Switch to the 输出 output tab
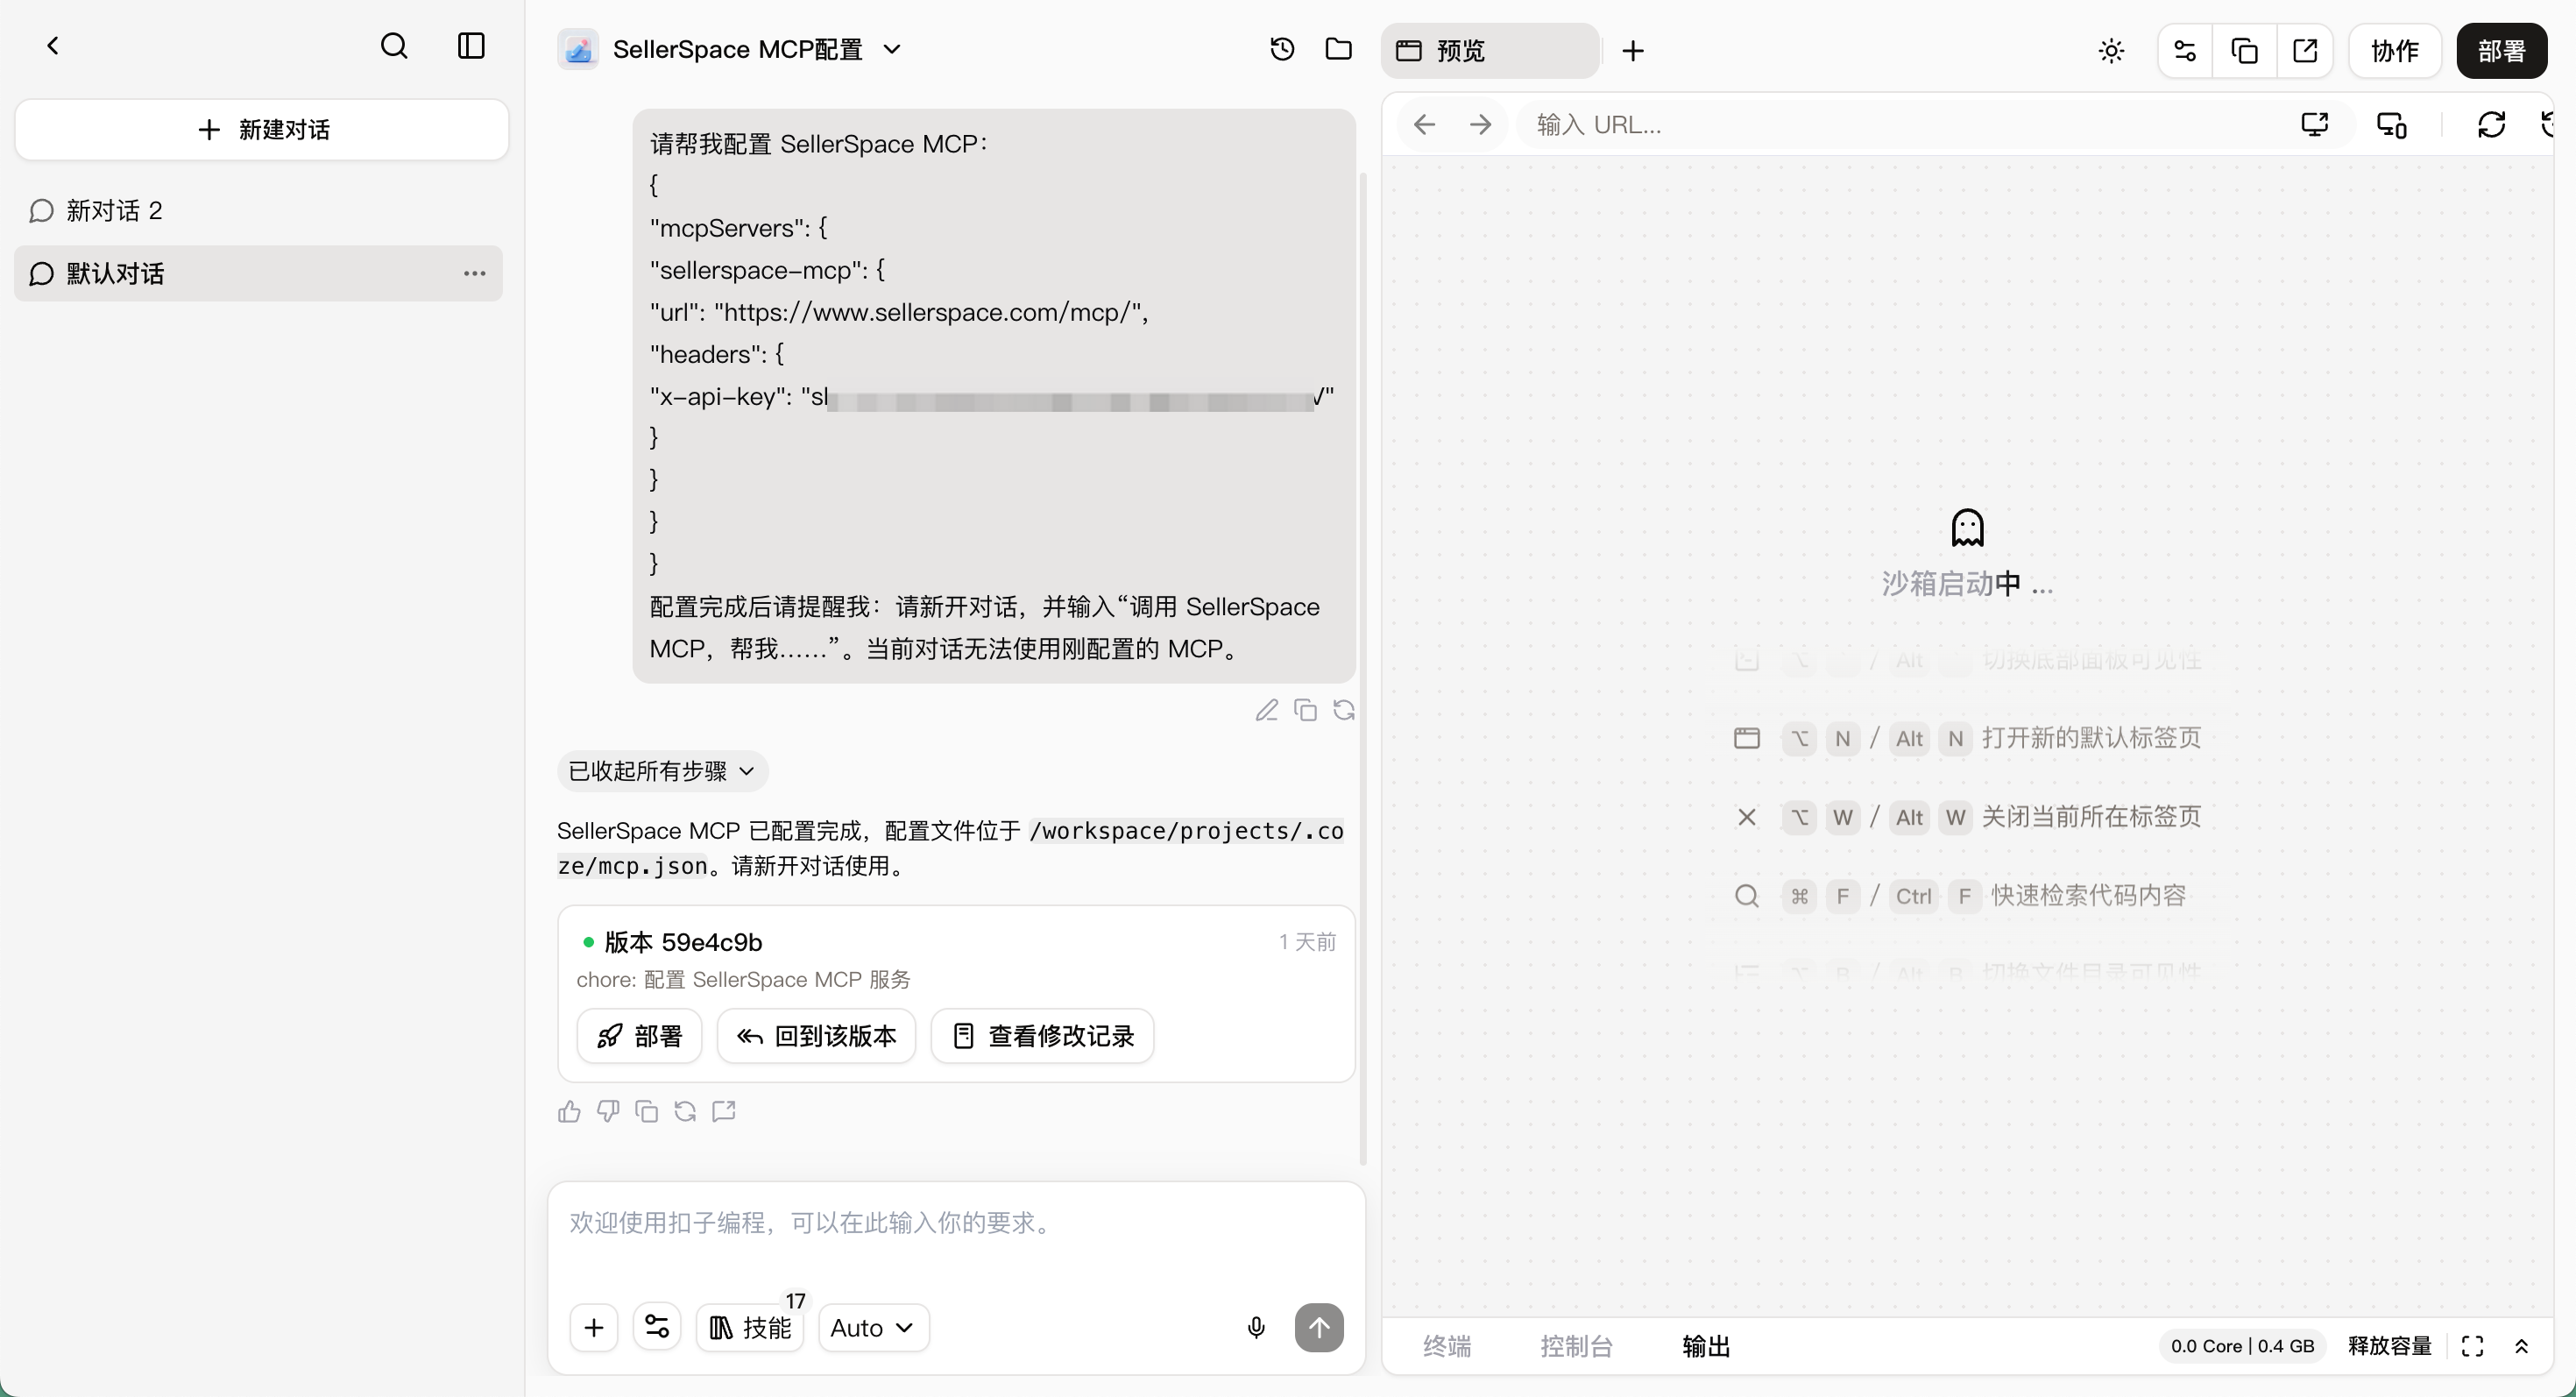2576x1397 pixels. click(x=1706, y=1347)
